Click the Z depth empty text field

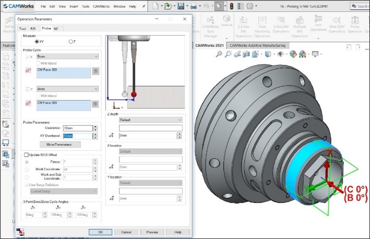(x=151, y=128)
